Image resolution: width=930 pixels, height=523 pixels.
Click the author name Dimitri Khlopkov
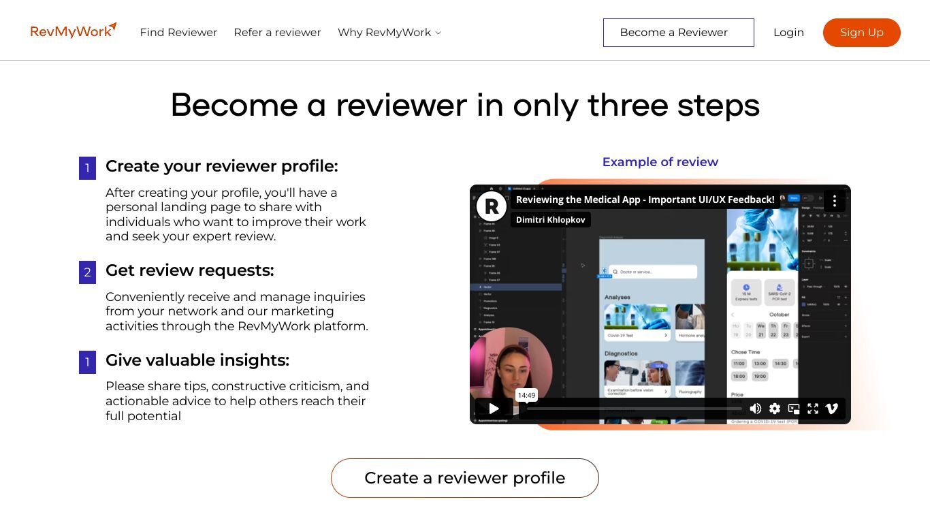coord(551,219)
